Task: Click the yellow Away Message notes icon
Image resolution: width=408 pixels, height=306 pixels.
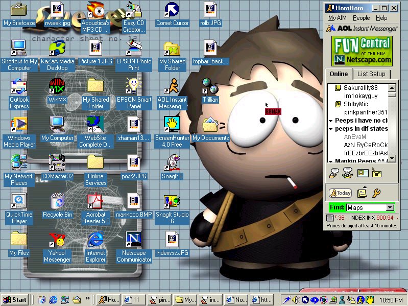Action: point(362,193)
